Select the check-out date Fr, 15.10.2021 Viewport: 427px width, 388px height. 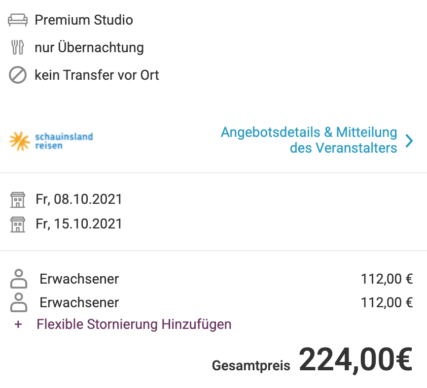[79, 224]
